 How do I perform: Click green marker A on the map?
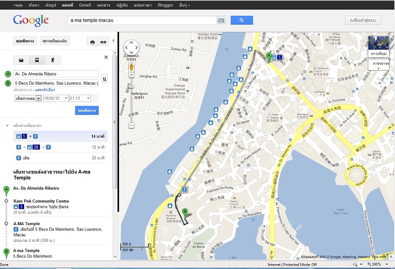[x=269, y=57]
